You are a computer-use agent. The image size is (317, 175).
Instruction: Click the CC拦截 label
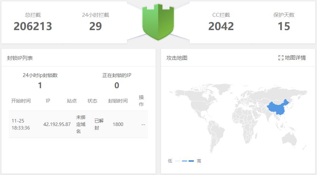point(221,15)
